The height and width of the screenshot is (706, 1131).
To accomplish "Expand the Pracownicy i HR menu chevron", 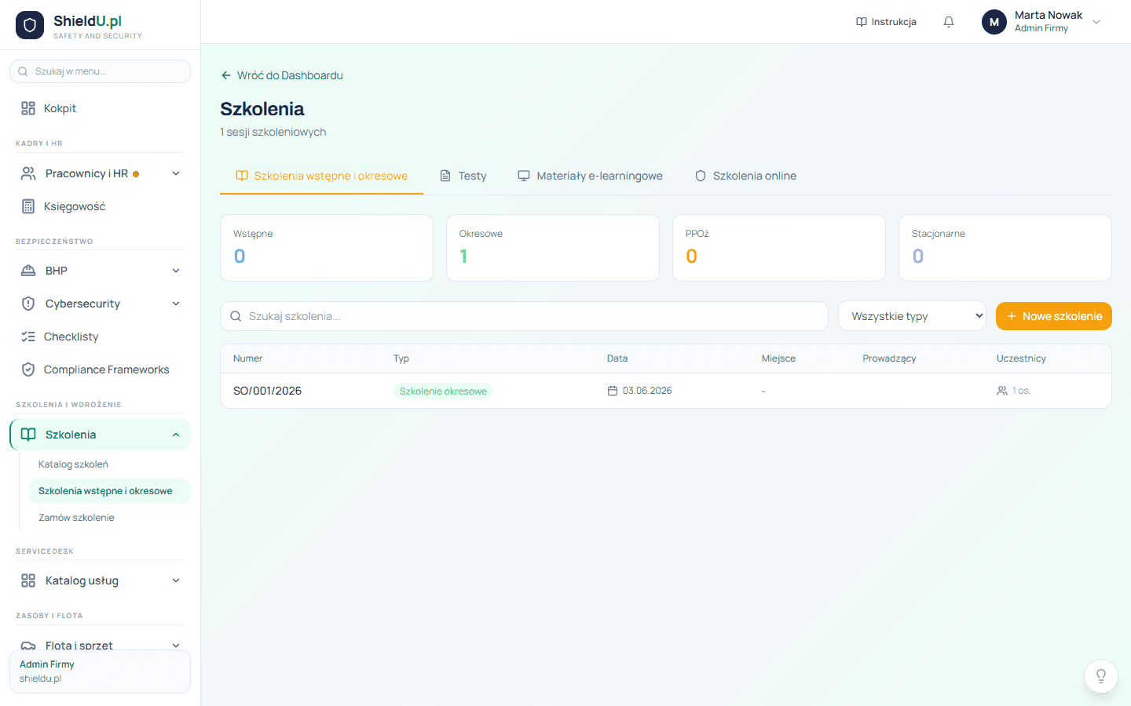I will pos(176,173).
